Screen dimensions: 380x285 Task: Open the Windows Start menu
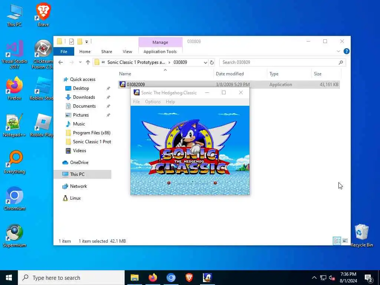9,278
